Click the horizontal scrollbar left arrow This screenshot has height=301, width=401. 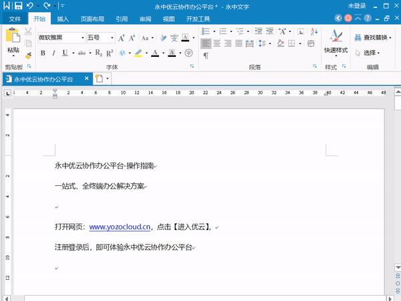click(6, 298)
